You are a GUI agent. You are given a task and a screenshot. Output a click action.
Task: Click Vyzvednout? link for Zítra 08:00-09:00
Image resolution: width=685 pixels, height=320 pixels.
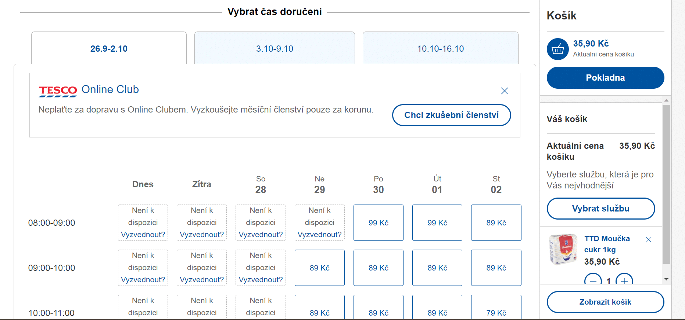(x=202, y=235)
